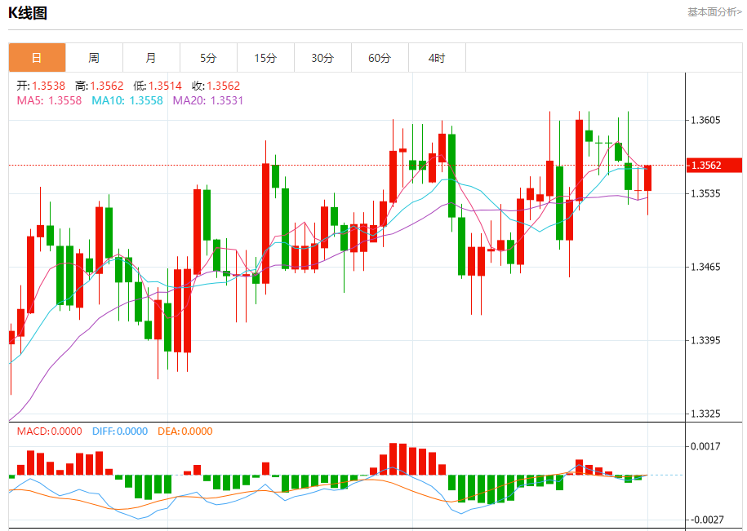
Task: Click the K线图 heading
Action: tap(28, 13)
